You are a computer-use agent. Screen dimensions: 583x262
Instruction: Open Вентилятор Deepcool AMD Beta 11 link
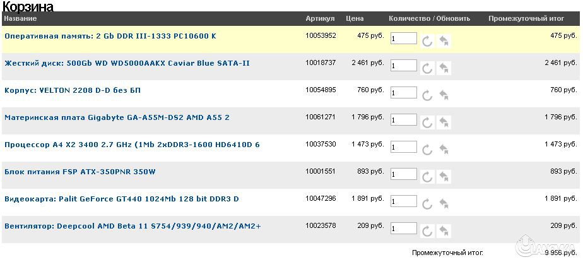(132, 226)
